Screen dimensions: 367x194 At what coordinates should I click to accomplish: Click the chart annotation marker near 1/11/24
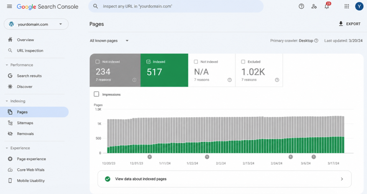point(150,157)
